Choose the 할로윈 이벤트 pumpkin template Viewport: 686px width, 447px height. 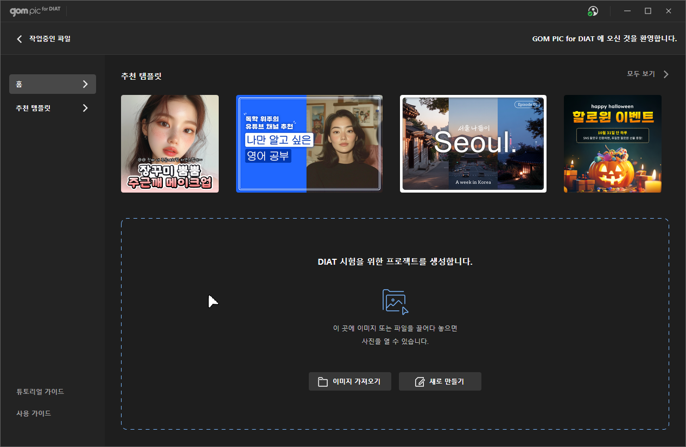(x=613, y=144)
